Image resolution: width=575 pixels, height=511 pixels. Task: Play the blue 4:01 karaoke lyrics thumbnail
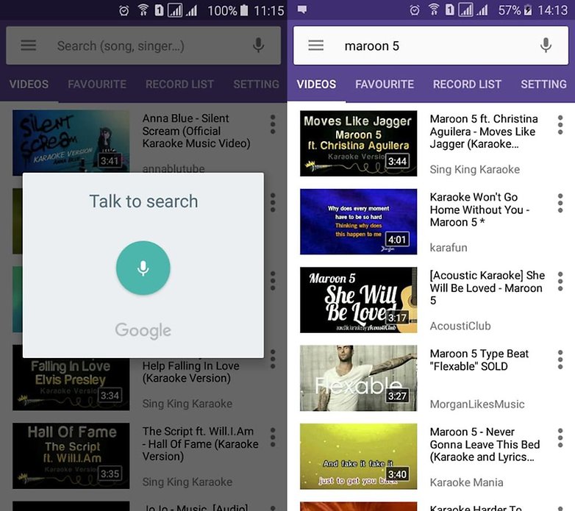coord(359,221)
